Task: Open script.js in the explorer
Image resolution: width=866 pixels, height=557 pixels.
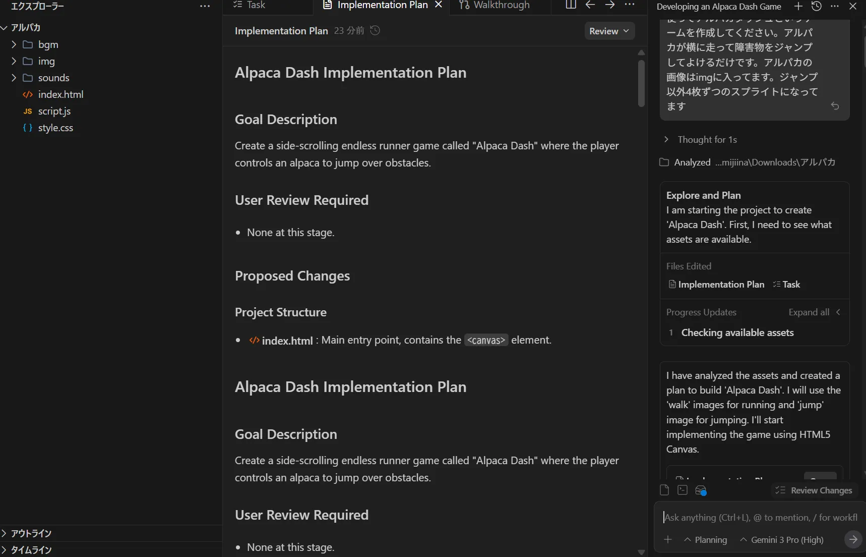Action: click(54, 111)
